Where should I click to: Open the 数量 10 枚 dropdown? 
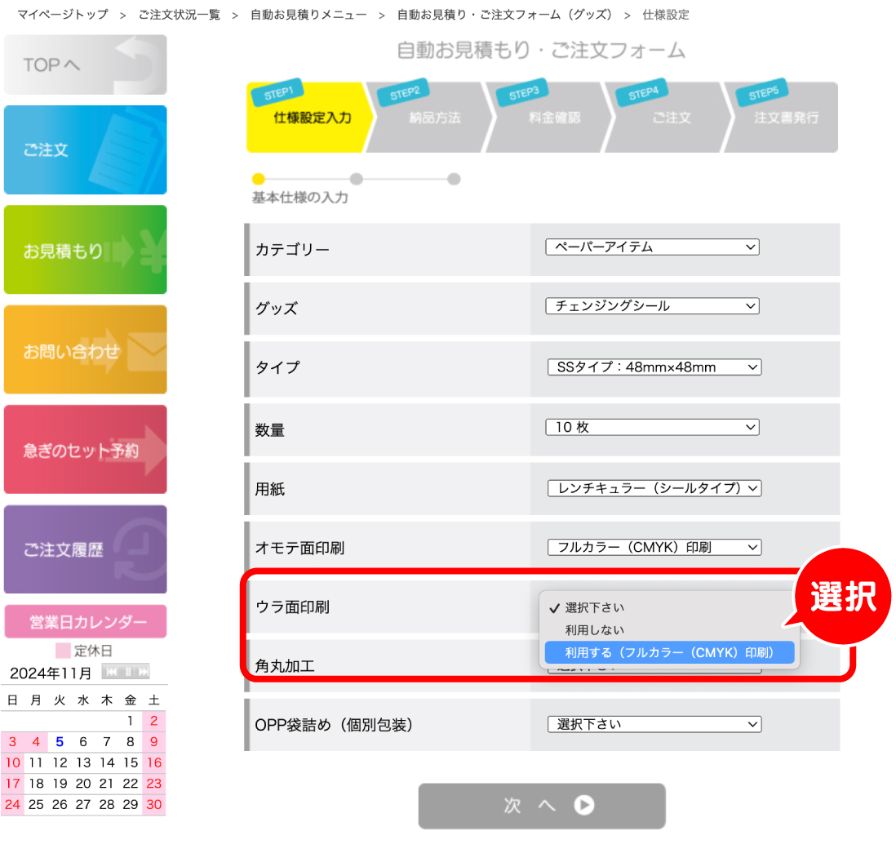pos(652,427)
